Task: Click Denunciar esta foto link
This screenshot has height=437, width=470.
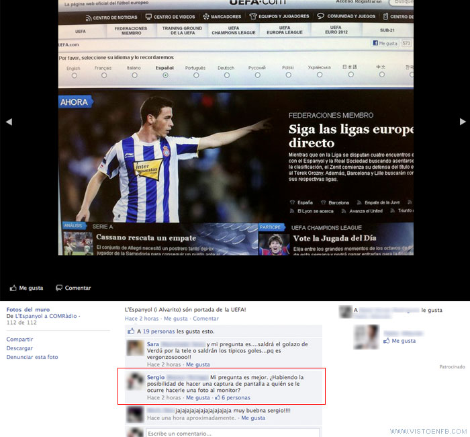Action: 32,357
